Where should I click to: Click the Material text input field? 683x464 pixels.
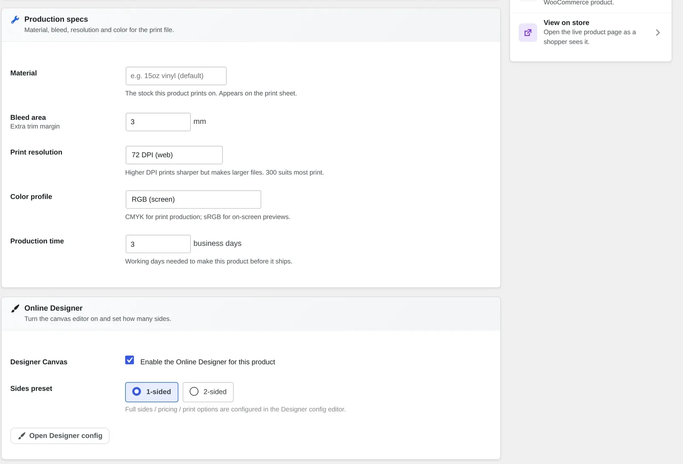point(176,76)
